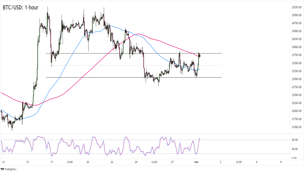Click the 27 date label on time axis

(172, 162)
